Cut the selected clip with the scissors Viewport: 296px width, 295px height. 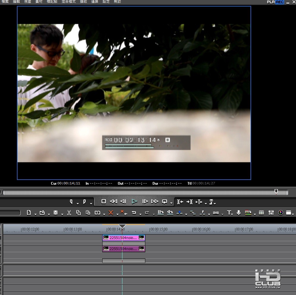pyautogui.click(x=69, y=213)
